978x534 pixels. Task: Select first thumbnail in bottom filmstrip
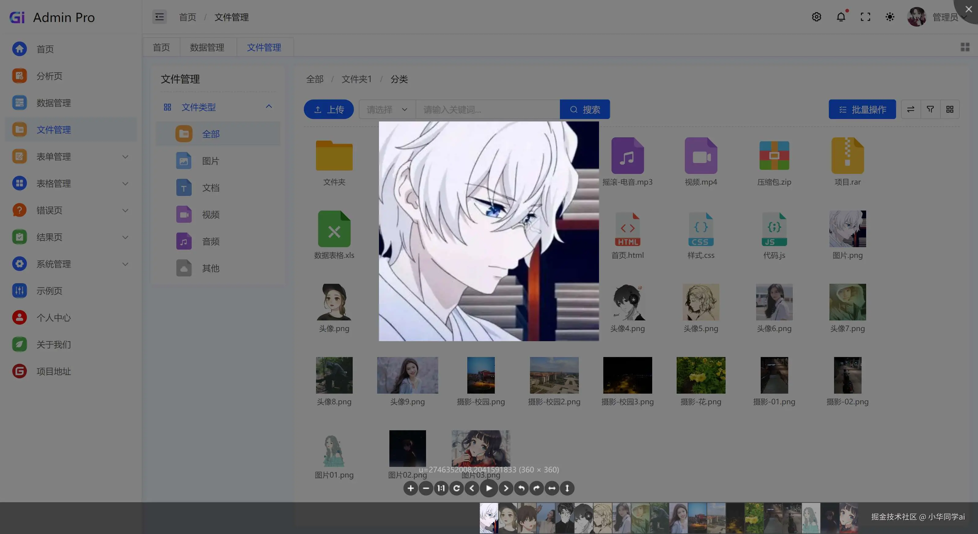(x=489, y=518)
